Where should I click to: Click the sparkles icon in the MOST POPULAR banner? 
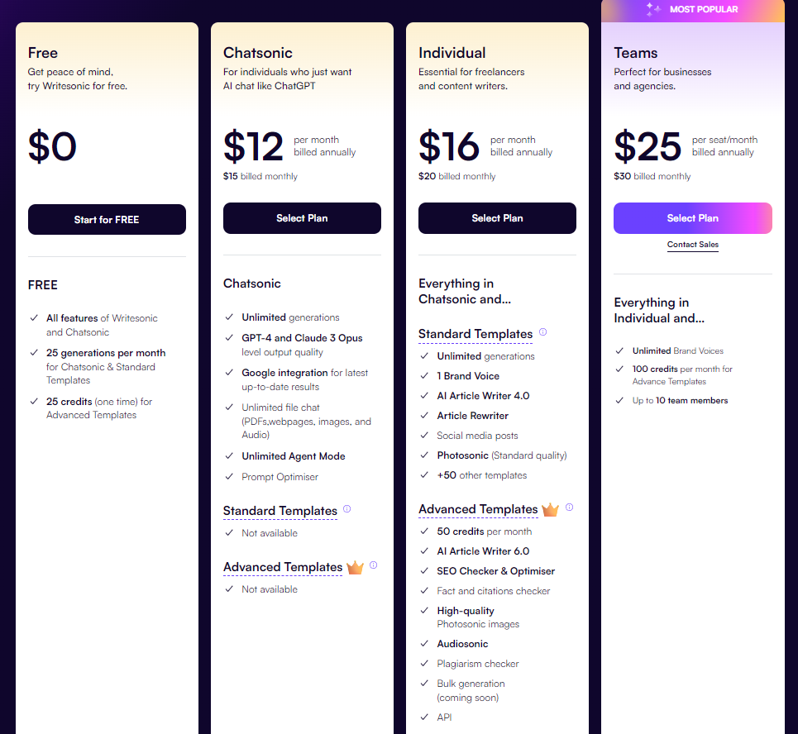click(652, 10)
